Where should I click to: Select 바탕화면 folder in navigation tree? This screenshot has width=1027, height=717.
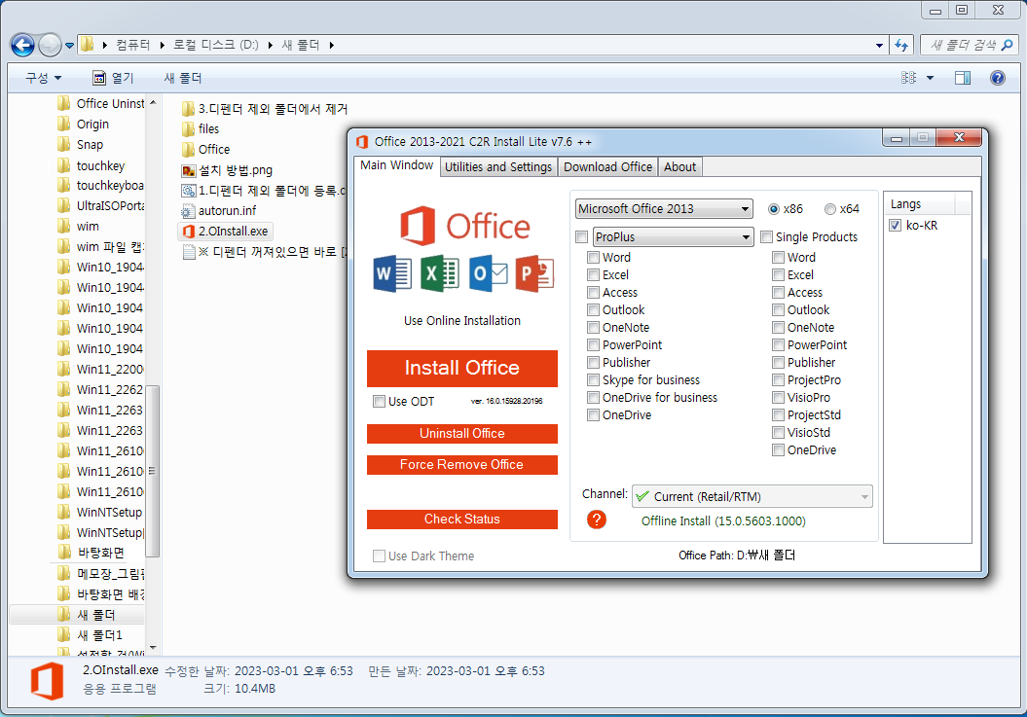click(91, 553)
